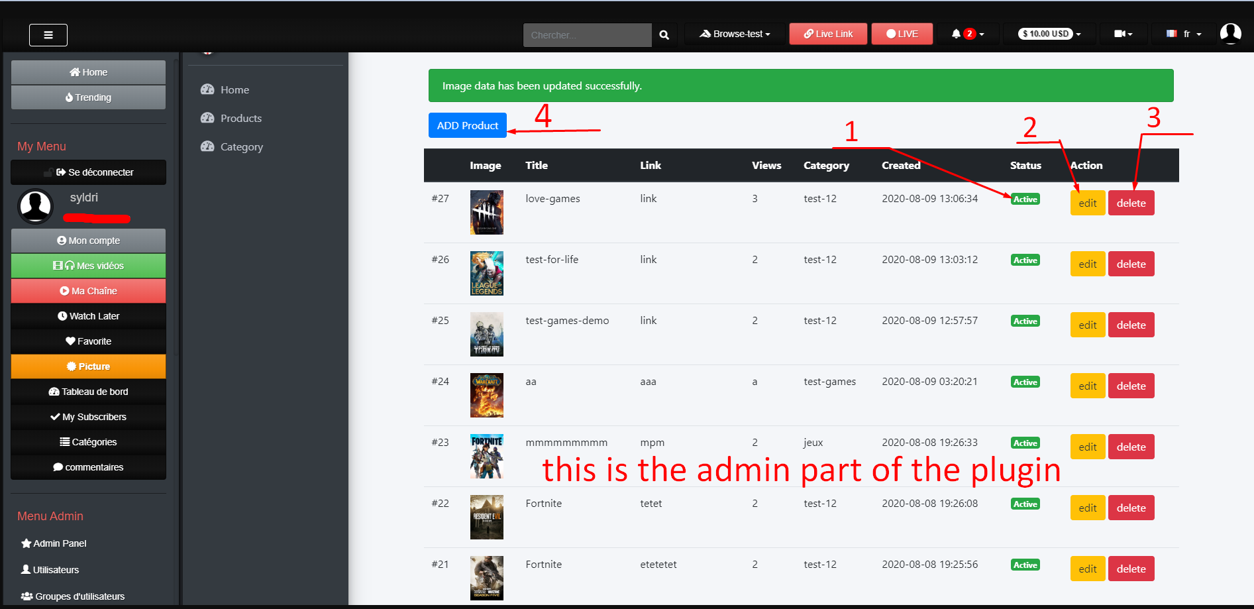Delete product #23 mmmmmmmmmm
The height and width of the screenshot is (609, 1254).
point(1131,447)
